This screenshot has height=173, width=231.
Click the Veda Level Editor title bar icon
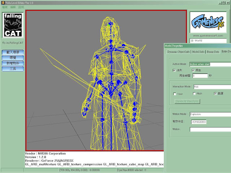(x=3, y=3)
